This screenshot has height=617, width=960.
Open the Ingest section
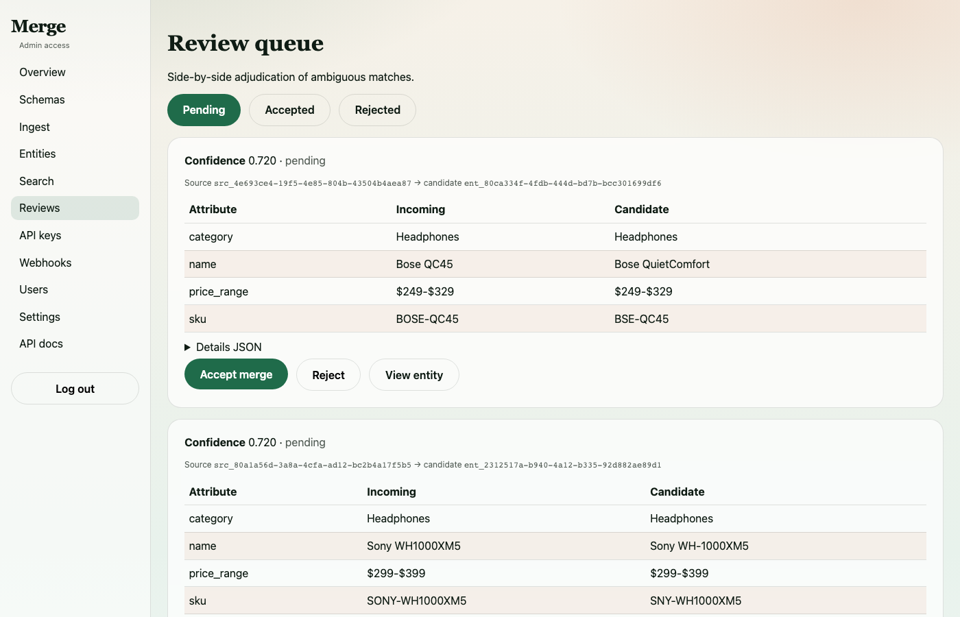[75, 127]
